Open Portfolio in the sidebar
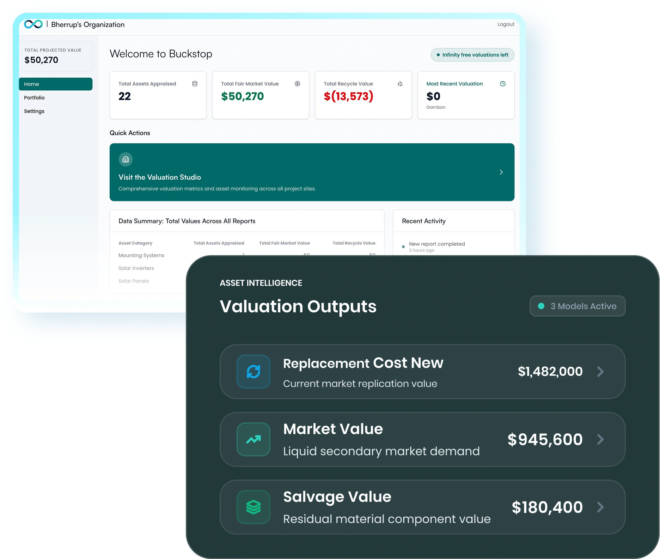This screenshot has height=559, width=660. click(x=34, y=98)
